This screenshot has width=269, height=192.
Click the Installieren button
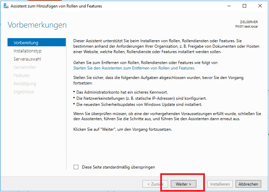[220, 184]
